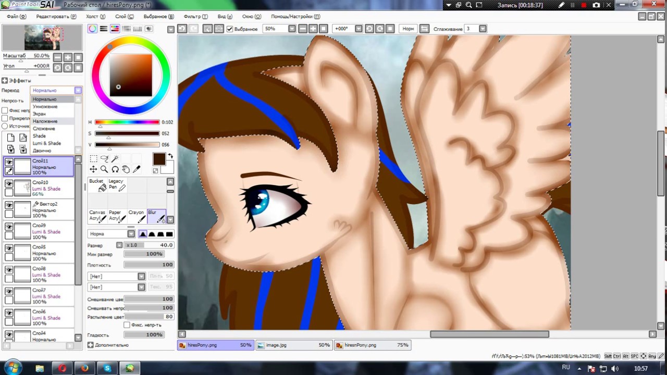Choose the Crayon brush
Image resolution: width=667 pixels, height=375 pixels.
pos(137,216)
